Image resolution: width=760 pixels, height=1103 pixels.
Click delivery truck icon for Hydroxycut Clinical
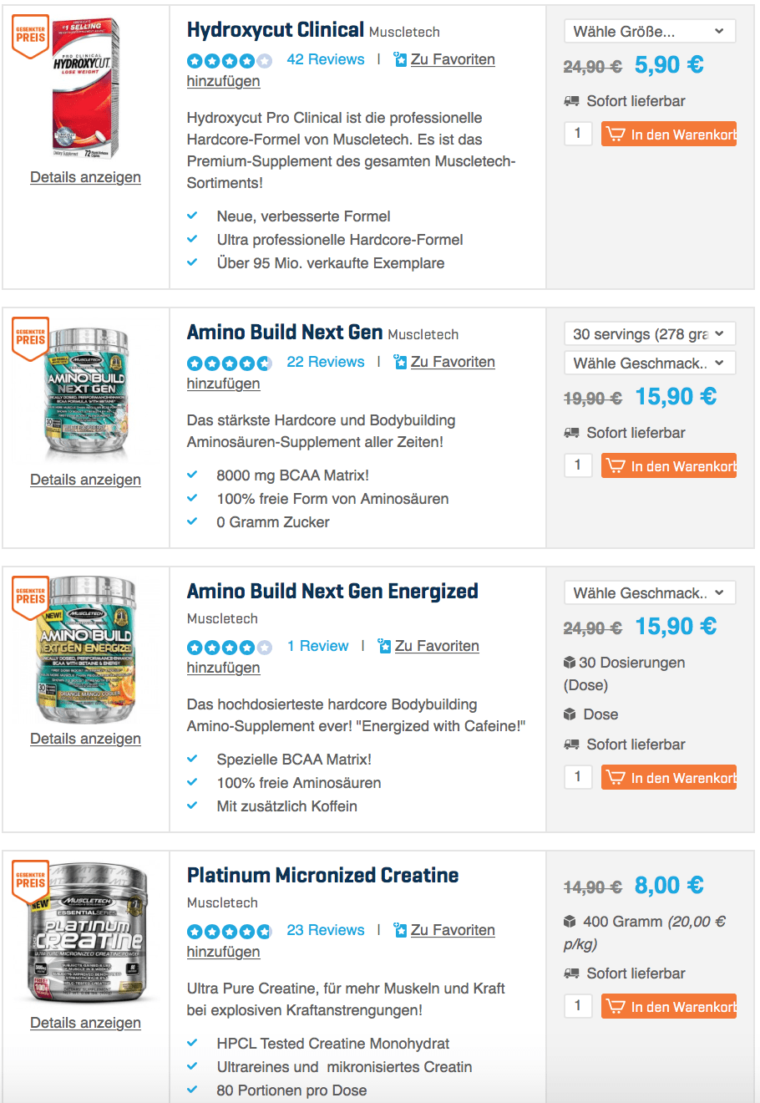571,101
